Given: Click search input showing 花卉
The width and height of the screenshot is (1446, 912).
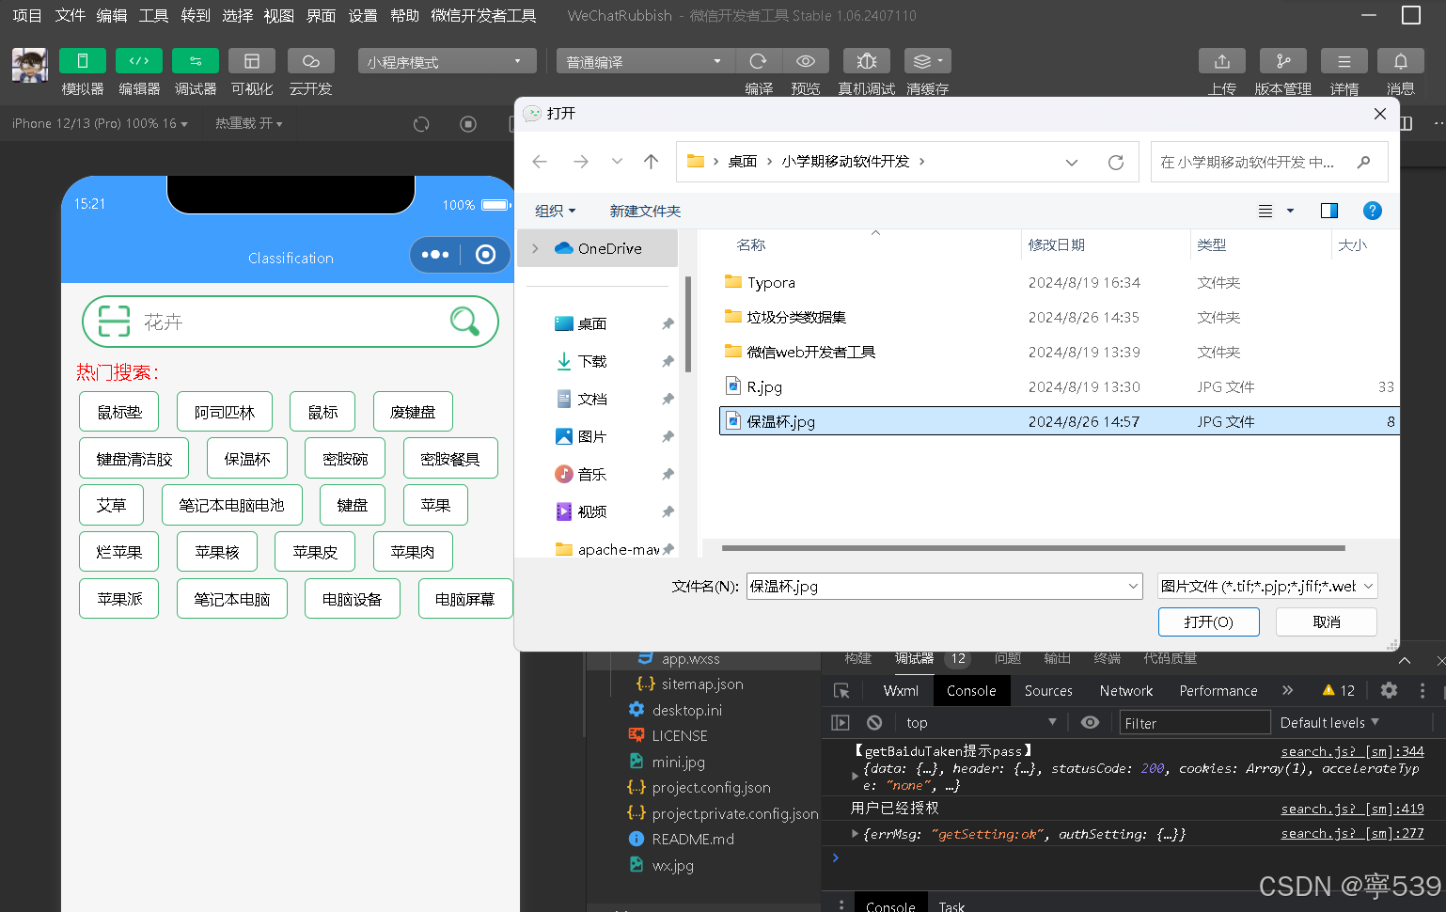Looking at the screenshot, I should 291,322.
